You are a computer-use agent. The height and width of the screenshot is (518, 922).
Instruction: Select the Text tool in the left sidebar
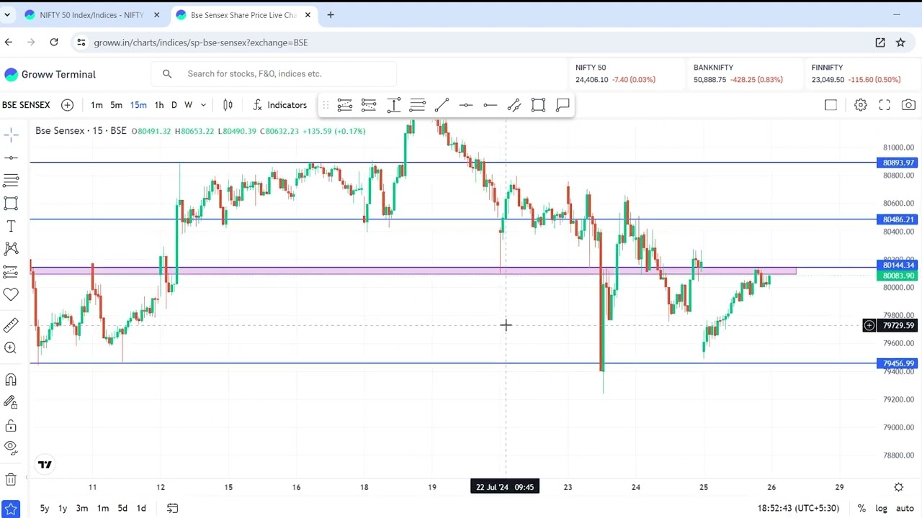coord(11,227)
